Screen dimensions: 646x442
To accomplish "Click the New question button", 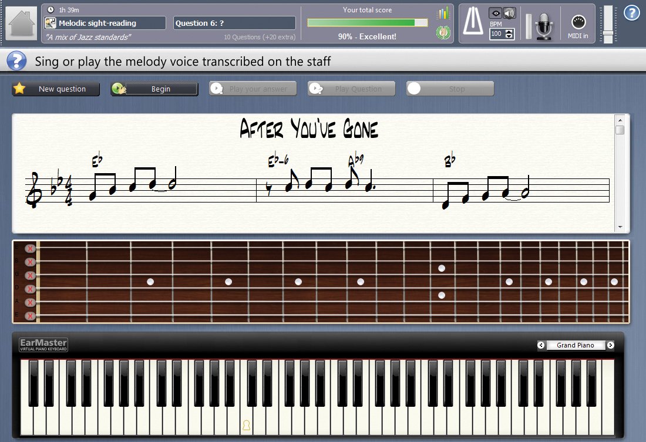I will tap(56, 89).
